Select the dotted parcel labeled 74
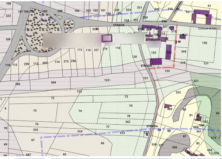This screenshot has height=159, width=222. [x=80, y=111]
